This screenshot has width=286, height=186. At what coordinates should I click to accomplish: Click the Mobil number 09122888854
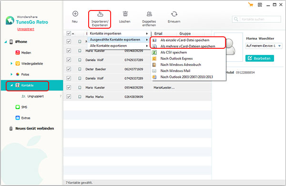point(245,73)
